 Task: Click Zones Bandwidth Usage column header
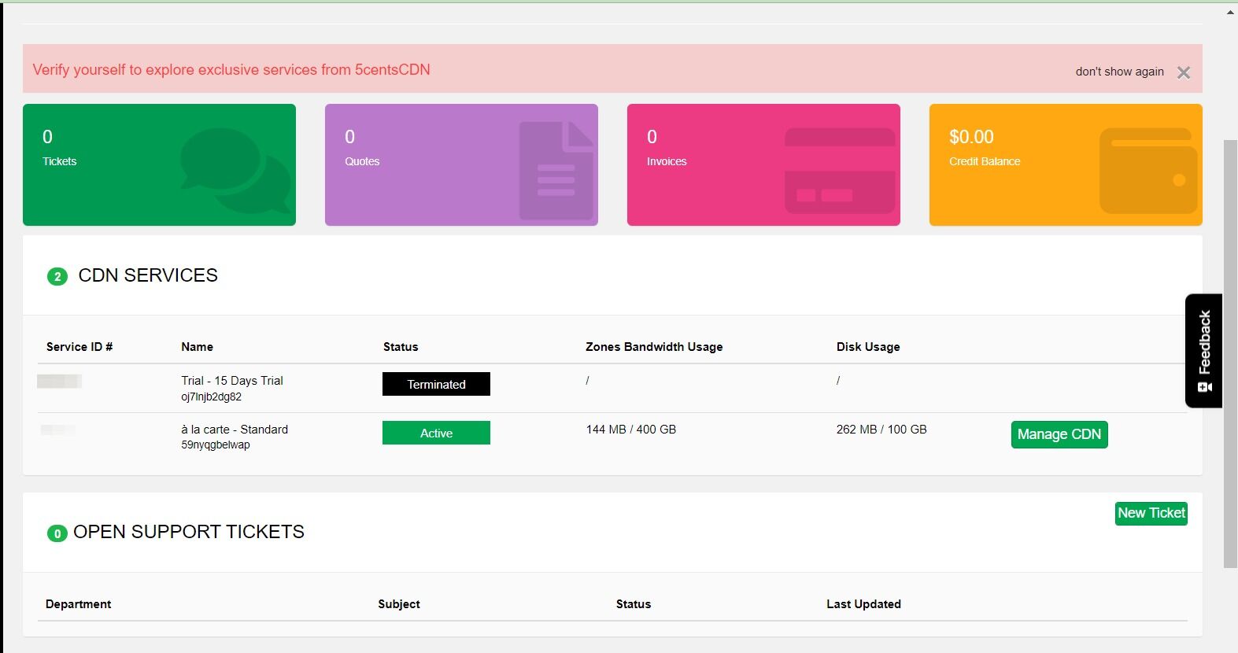(x=654, y=346)
